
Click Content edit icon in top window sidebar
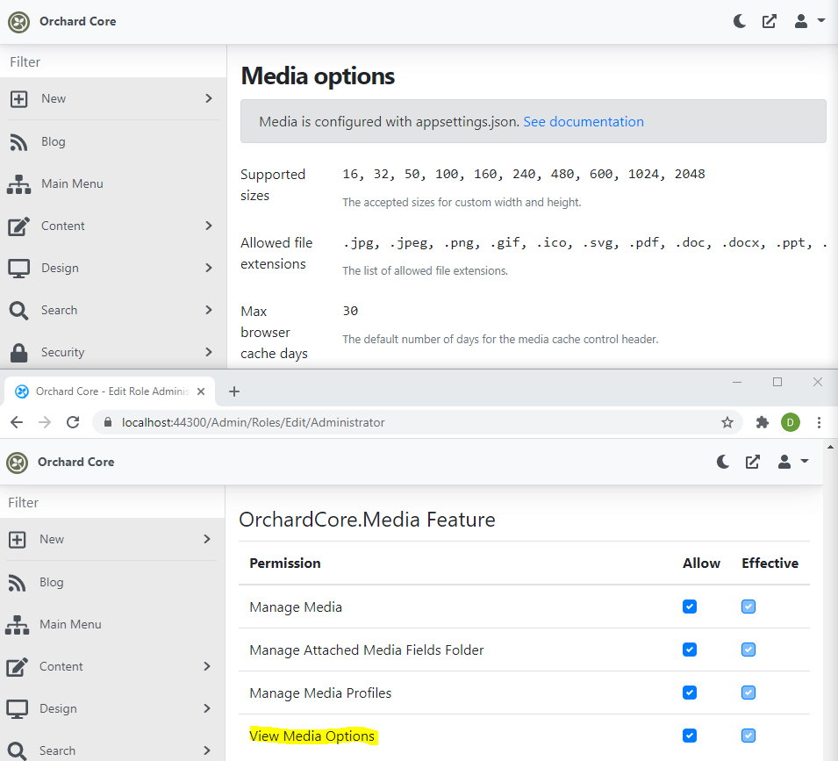(18, 226)
